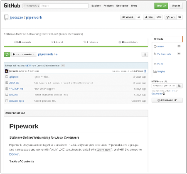The height and width of the screenshot is (174, 187).
Task: Open the LICENSE file
Action: coord(14,83)
